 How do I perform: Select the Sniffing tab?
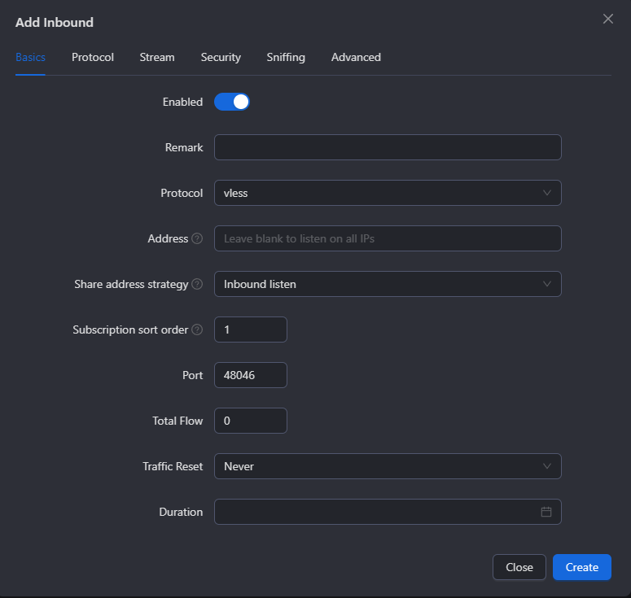click(286, 57)
